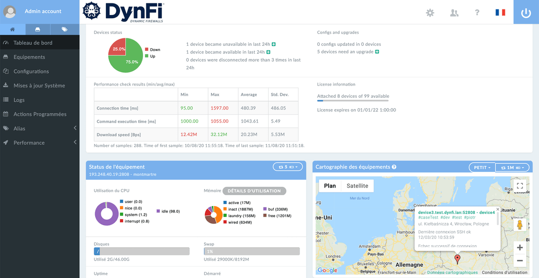Click the #caseTest tag link

(428, 218)
